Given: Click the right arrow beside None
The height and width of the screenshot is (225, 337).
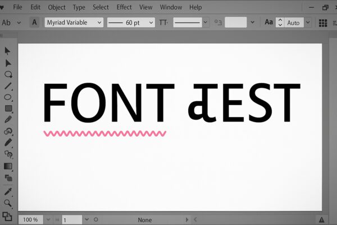Looking at the screenshot, I should [187, 219].
